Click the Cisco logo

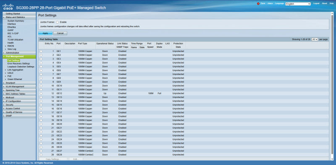pos(8,7)
